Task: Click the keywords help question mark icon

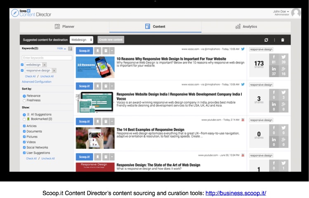Action: [x=70, y=49]
